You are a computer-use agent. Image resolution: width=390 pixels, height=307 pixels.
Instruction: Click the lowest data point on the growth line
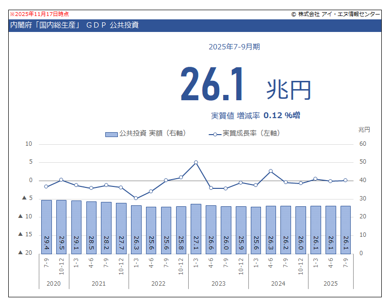136,198
